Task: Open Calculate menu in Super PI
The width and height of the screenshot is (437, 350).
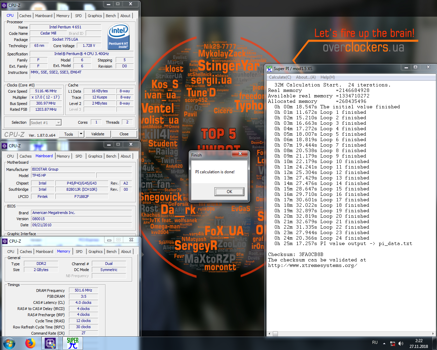Action: click(280, 77)
